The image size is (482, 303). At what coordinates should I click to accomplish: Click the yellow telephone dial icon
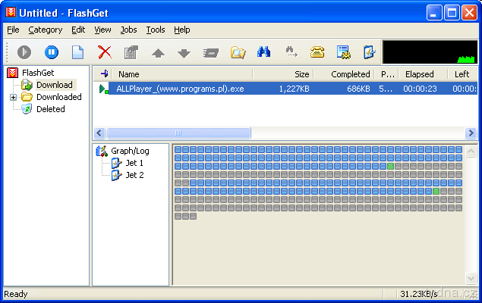tap(317, 52)
